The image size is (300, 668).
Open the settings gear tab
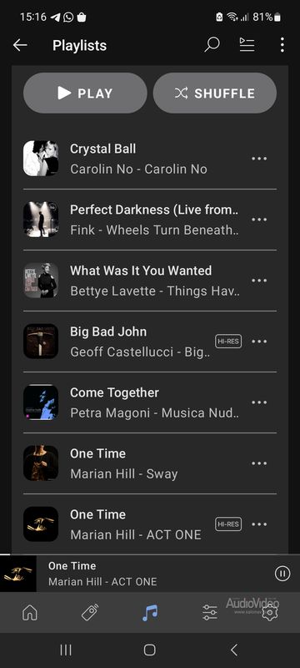coord(269,613)
